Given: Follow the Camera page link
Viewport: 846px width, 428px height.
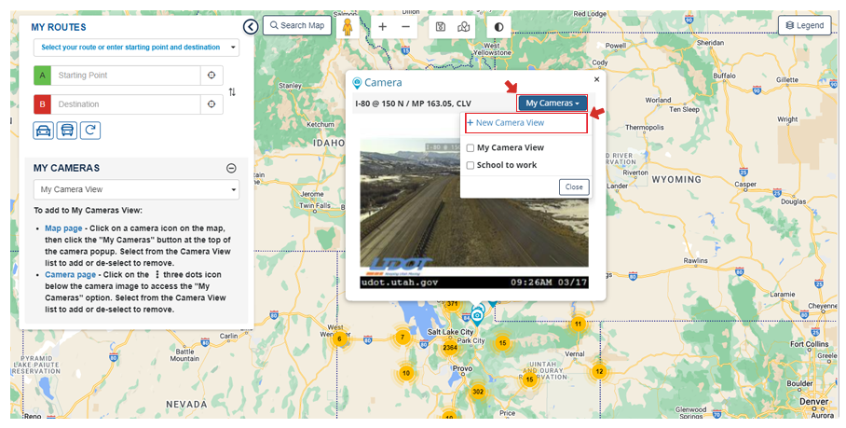Looking at the screenshot, I should pos(70,275).
